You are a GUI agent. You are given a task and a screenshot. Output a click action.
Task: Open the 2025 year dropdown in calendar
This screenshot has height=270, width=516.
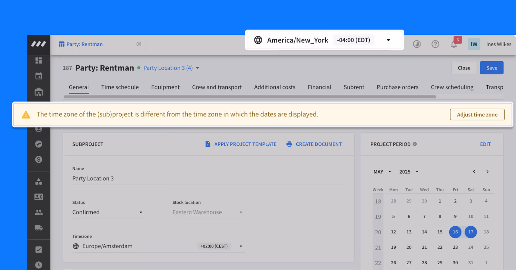pos(409,172)
